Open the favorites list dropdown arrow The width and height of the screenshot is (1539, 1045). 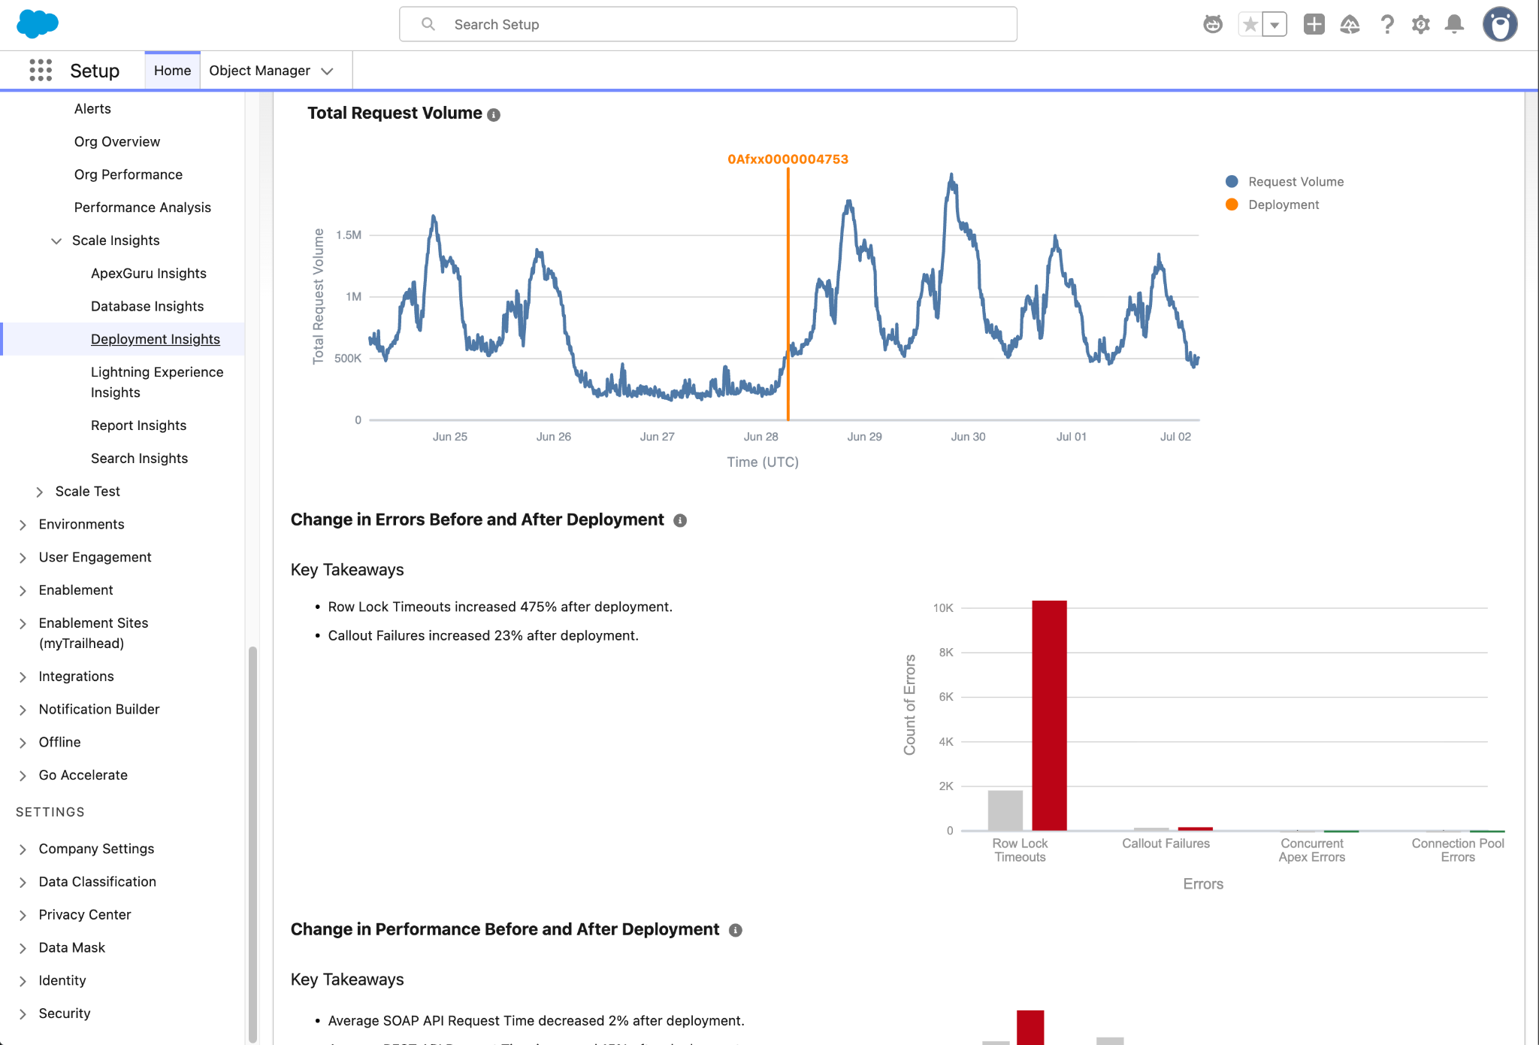[1274, 24]
